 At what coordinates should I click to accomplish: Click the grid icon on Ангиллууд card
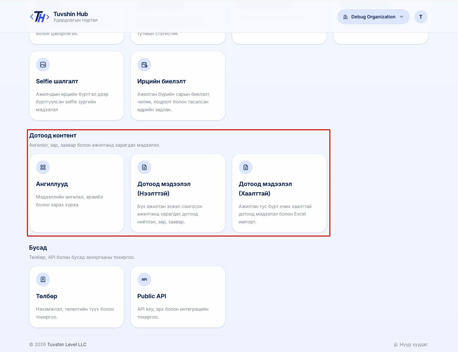click(x=43, y=167)
